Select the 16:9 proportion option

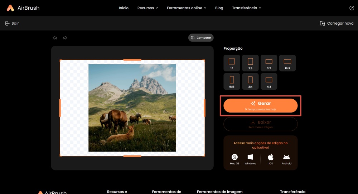287,63
